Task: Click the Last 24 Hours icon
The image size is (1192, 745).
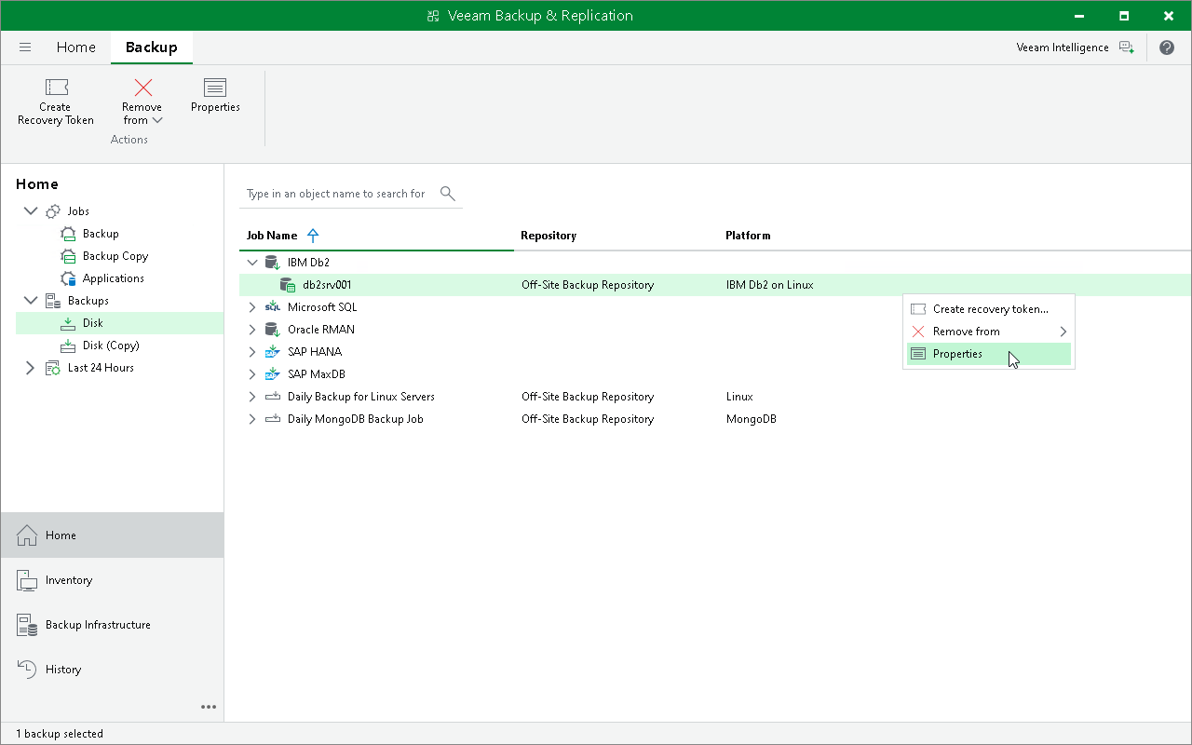Action: 53,368
